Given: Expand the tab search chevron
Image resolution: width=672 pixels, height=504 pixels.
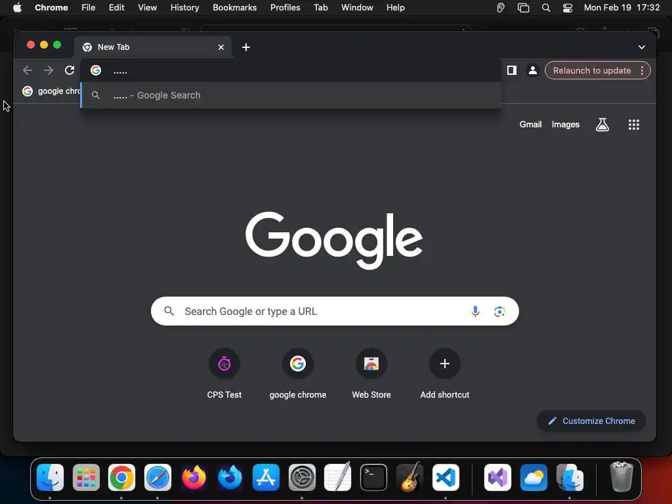Looking at the screenshot, I should [642, 47].
